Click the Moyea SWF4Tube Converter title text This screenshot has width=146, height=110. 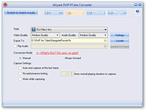coord(72,5)
